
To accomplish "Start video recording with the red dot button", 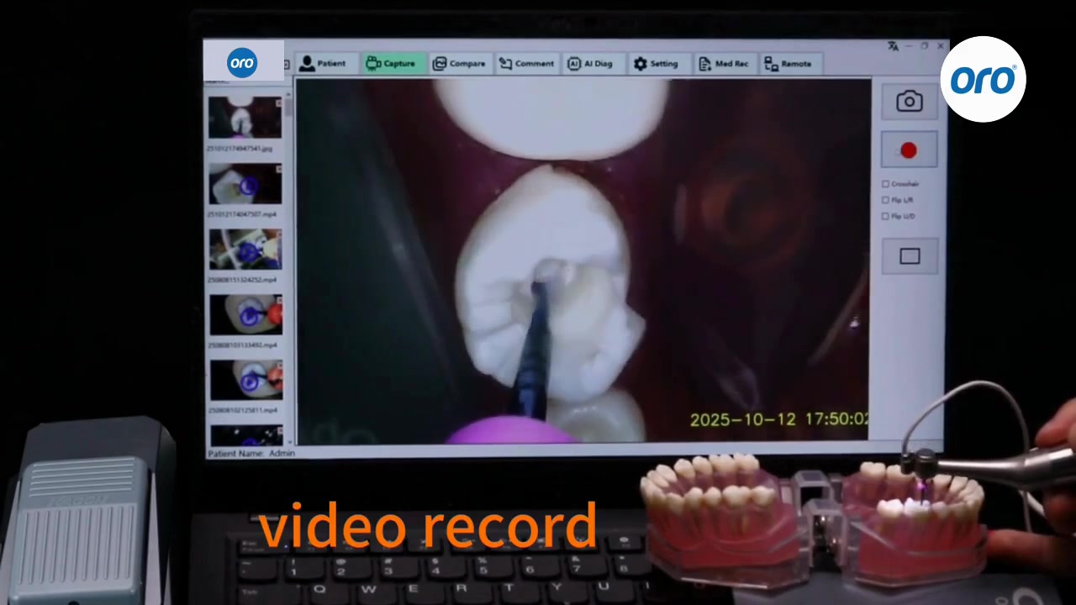I will click(x=909, y=150).
